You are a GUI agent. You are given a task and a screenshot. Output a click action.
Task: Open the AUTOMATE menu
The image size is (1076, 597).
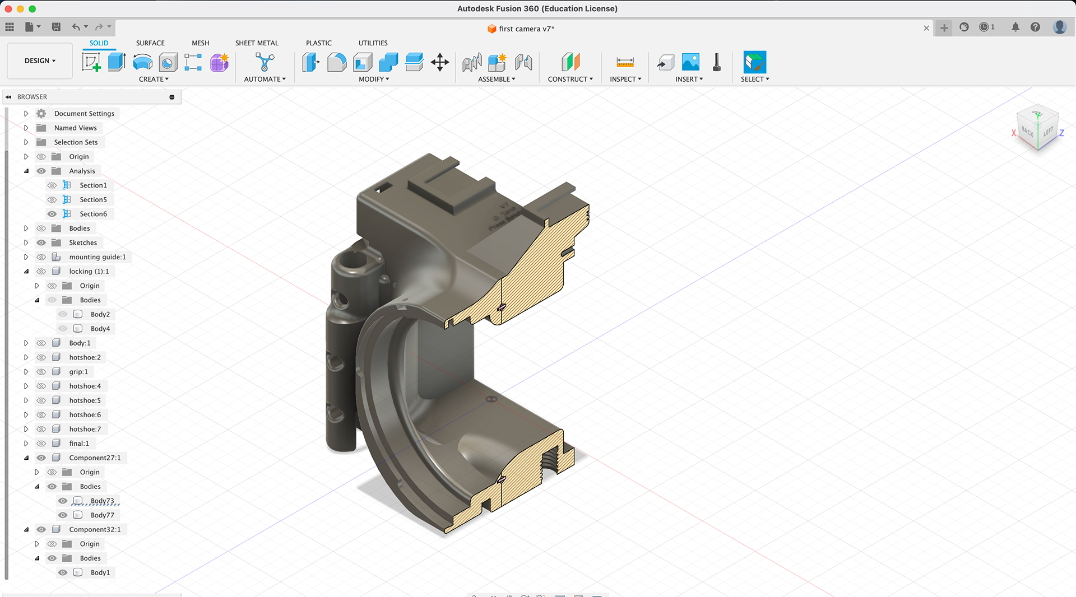pos(265,79)
